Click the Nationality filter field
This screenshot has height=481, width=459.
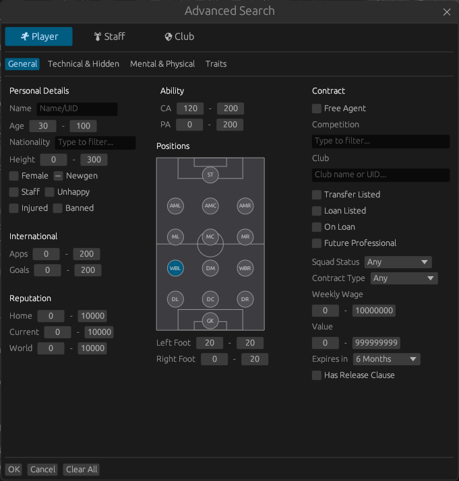pos(96,142)
